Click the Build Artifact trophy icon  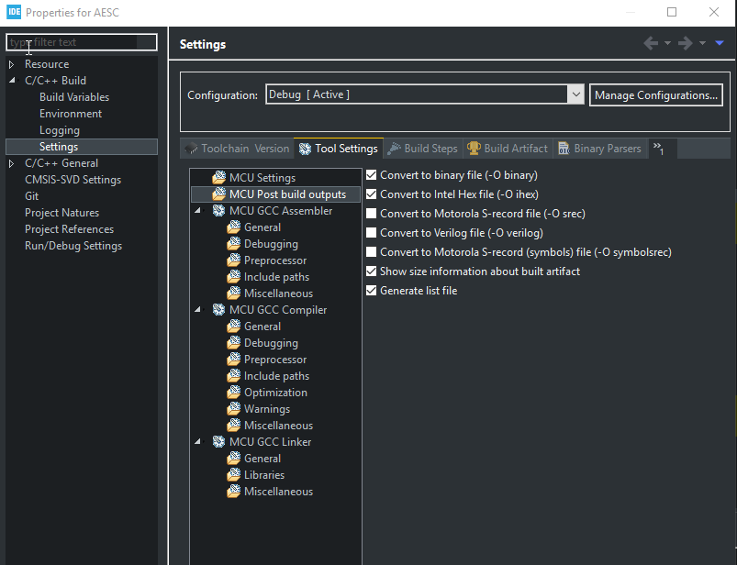coord(474,148)
